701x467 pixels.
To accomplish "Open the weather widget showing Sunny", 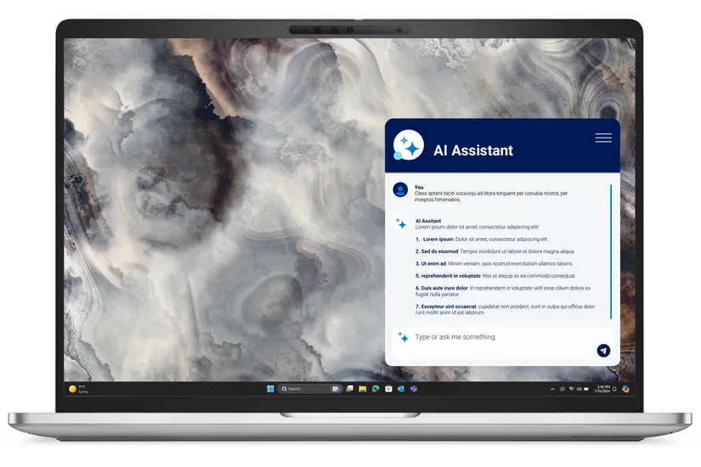I will tap(77, 389).
